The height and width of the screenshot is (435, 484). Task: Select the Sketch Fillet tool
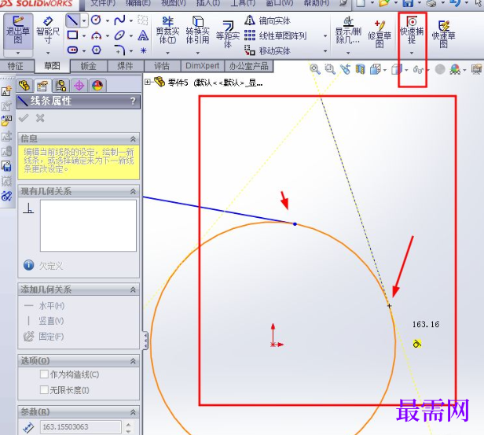point(119,50)
